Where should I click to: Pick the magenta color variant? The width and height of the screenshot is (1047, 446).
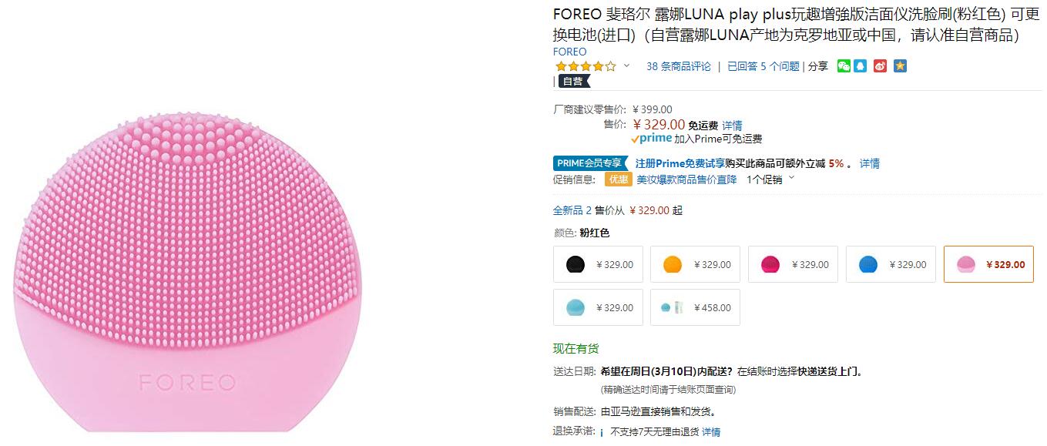point(793,264)
